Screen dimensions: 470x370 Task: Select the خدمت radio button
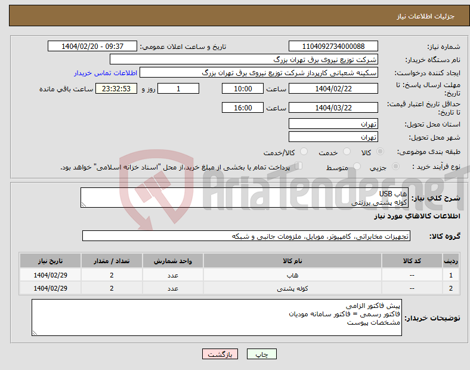click(347, 152)
